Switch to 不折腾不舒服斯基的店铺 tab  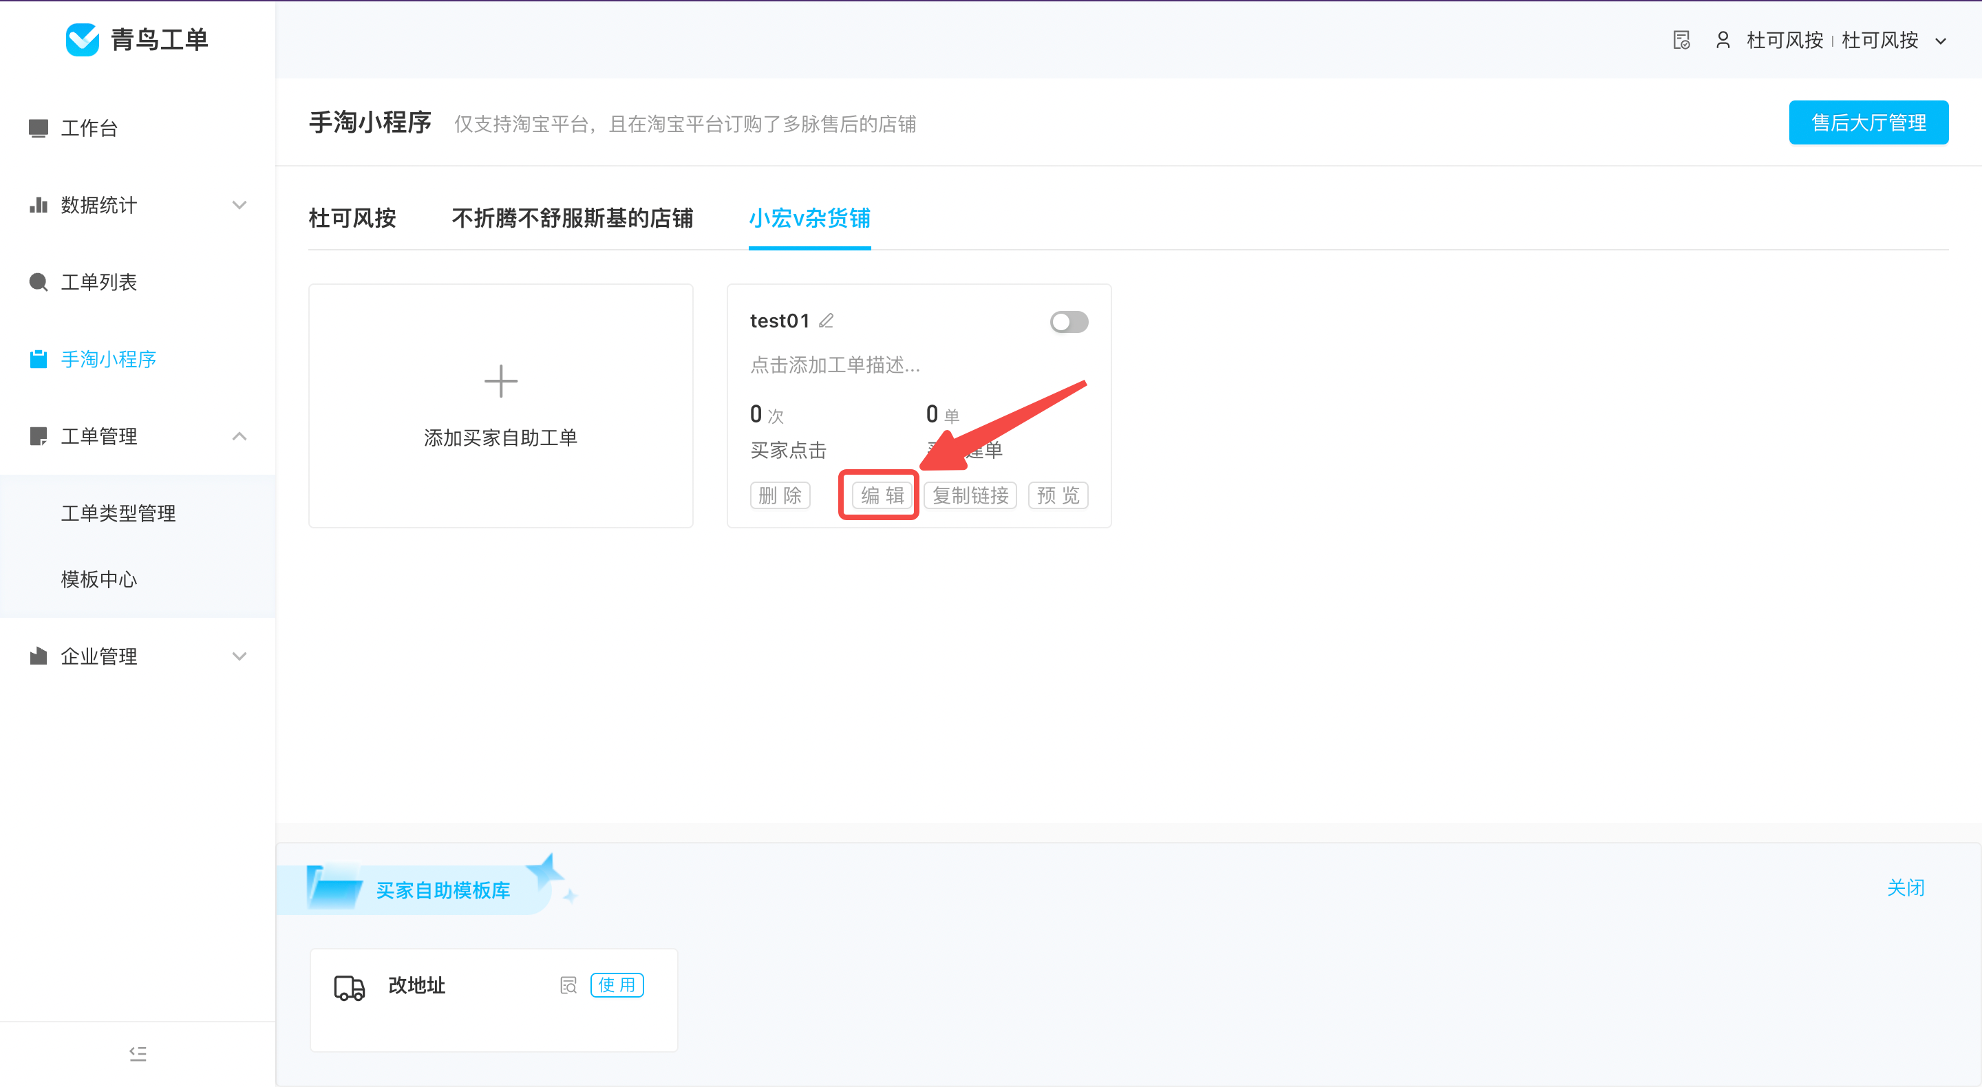coord(572,217)
